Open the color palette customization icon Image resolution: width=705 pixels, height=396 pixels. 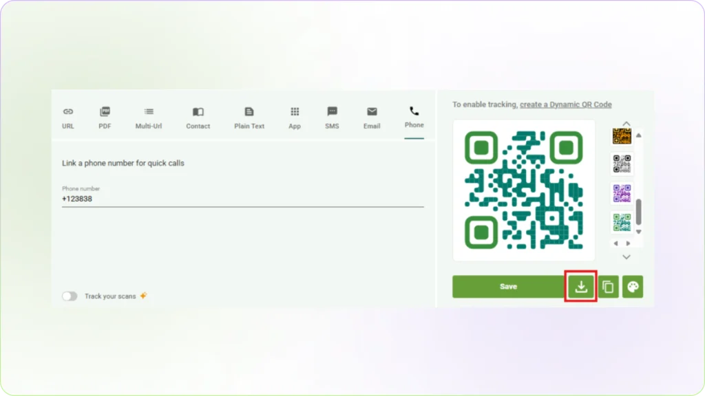click(633, 287)
